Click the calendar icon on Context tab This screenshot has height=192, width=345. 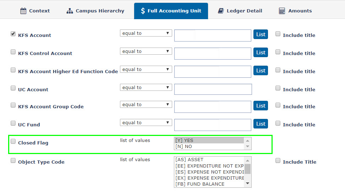click(x=23, y=11)
